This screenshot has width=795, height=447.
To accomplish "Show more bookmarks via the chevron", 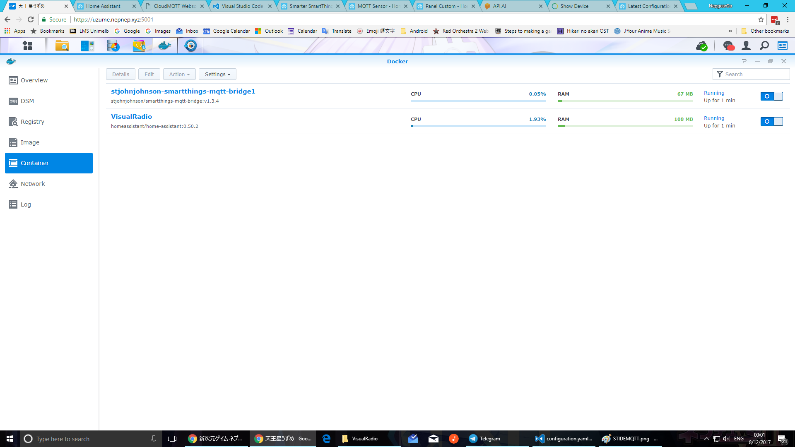I will (x=730, y=31).
